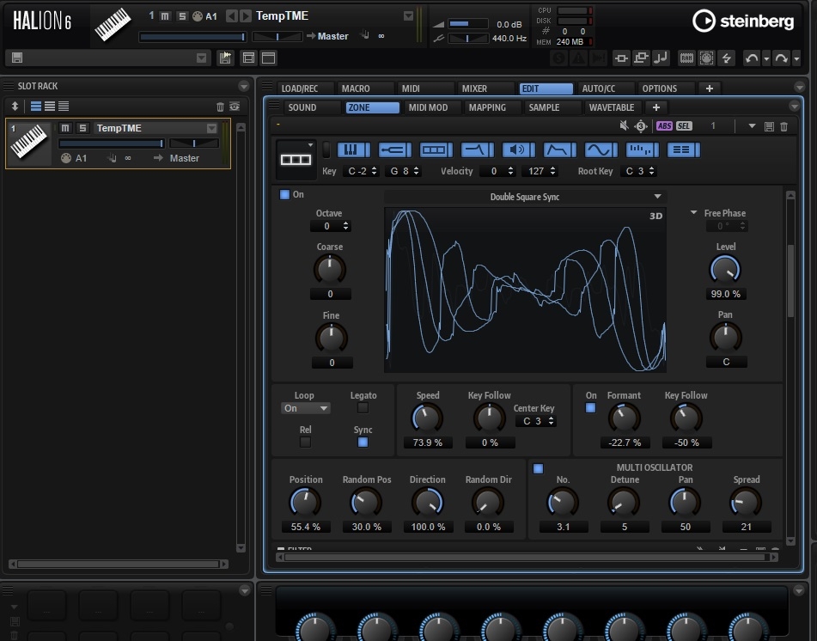Toggle the Sync checkbox

click(363, 442)
